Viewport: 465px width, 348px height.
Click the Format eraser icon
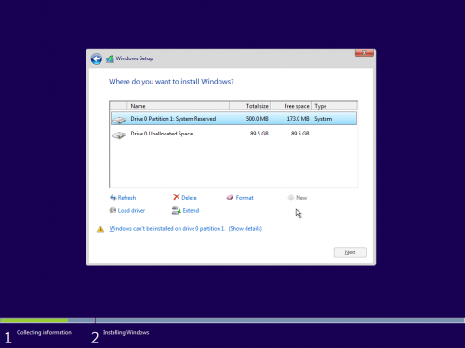(x=230, y=197)
